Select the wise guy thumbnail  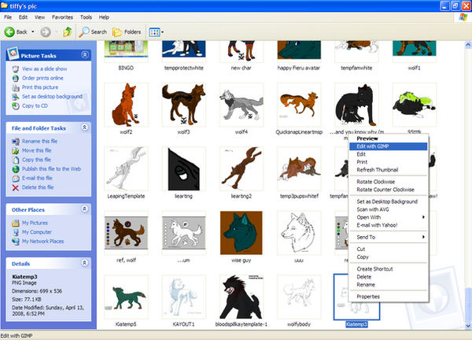pos(242,232)
